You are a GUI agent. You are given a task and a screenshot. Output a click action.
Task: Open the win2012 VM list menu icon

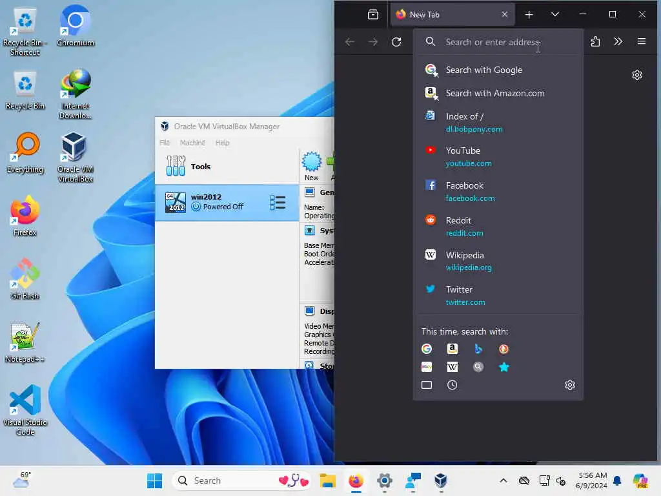pos(278,202)
